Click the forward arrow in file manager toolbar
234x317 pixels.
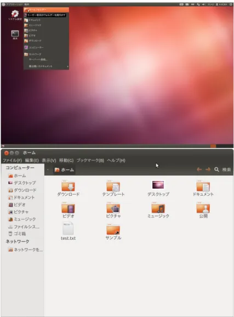(208, 169)
